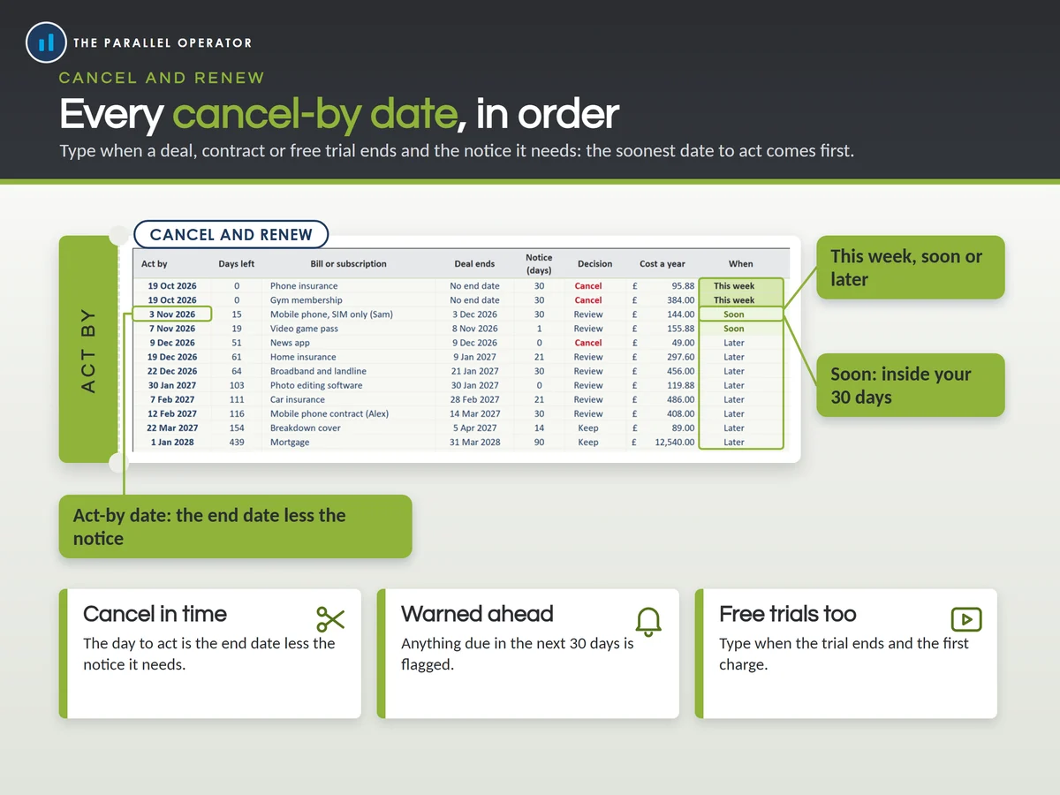Click the '95.88' cost cell
This screenshot has height=795, width=1060.
pos(683,286)
